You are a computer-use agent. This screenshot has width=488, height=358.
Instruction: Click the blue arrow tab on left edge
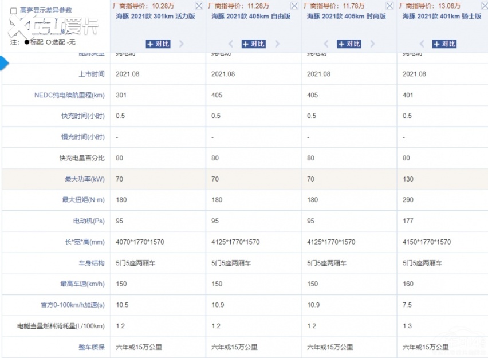click(5, 63)
